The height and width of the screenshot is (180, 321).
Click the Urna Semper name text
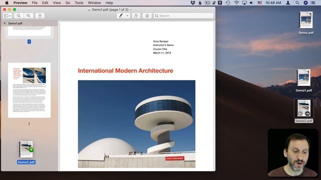160,41
